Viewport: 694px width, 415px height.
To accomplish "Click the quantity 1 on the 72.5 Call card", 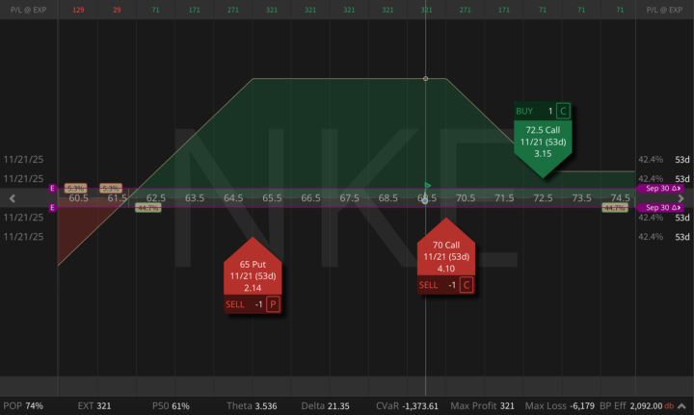I will (550, 112).
